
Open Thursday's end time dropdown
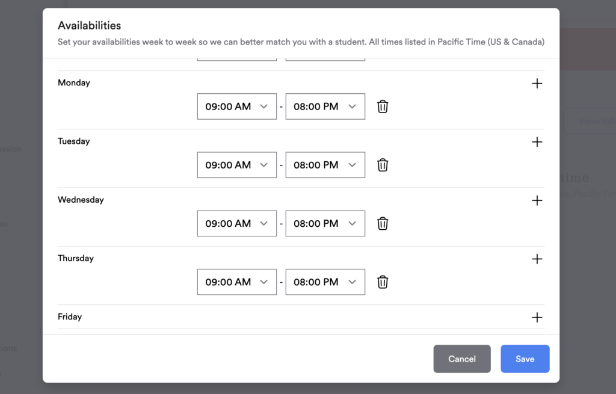coord(325,282)
